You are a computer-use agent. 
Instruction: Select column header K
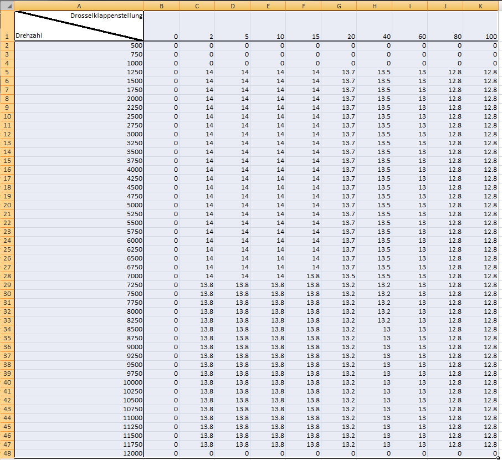coord(481,5)
